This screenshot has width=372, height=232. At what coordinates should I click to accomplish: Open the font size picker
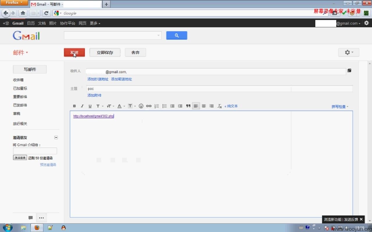pos(110,106)
